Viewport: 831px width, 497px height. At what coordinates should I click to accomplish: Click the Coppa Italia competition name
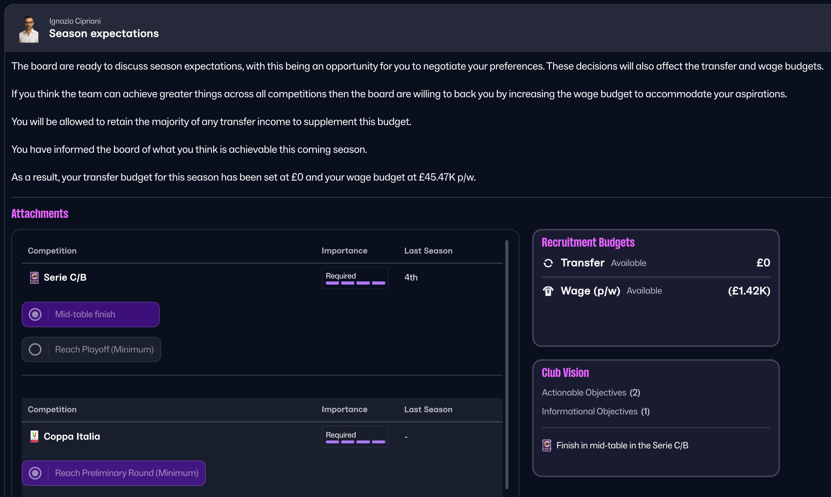click(72, 436)
